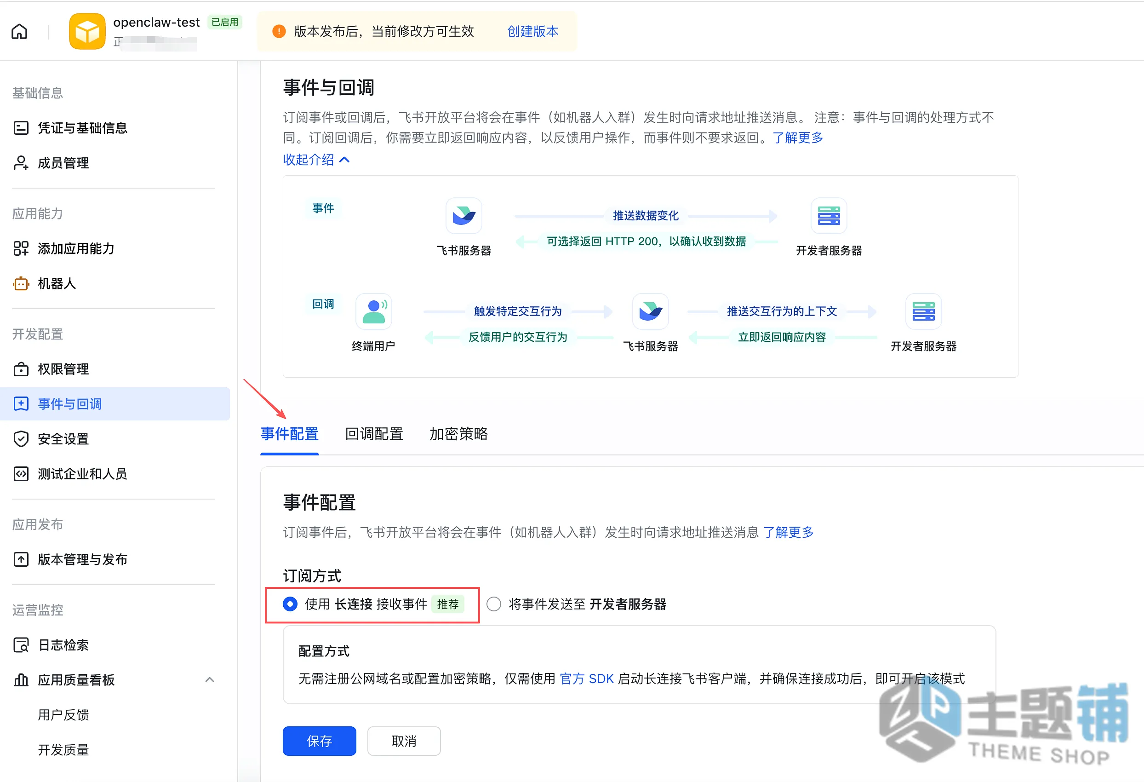Click the 创建版本 link
The height and width of the screenshot is (782, 1144).
click(x=533, y=32)
